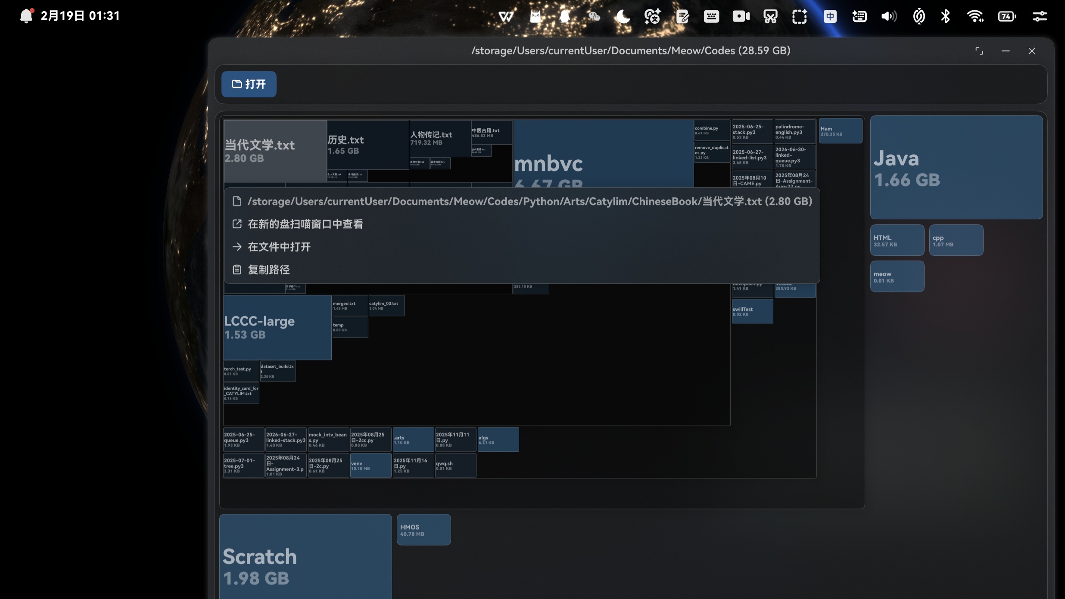Click the 打开 folder button
The image size is (1065, 599).
tap(249, 84)
